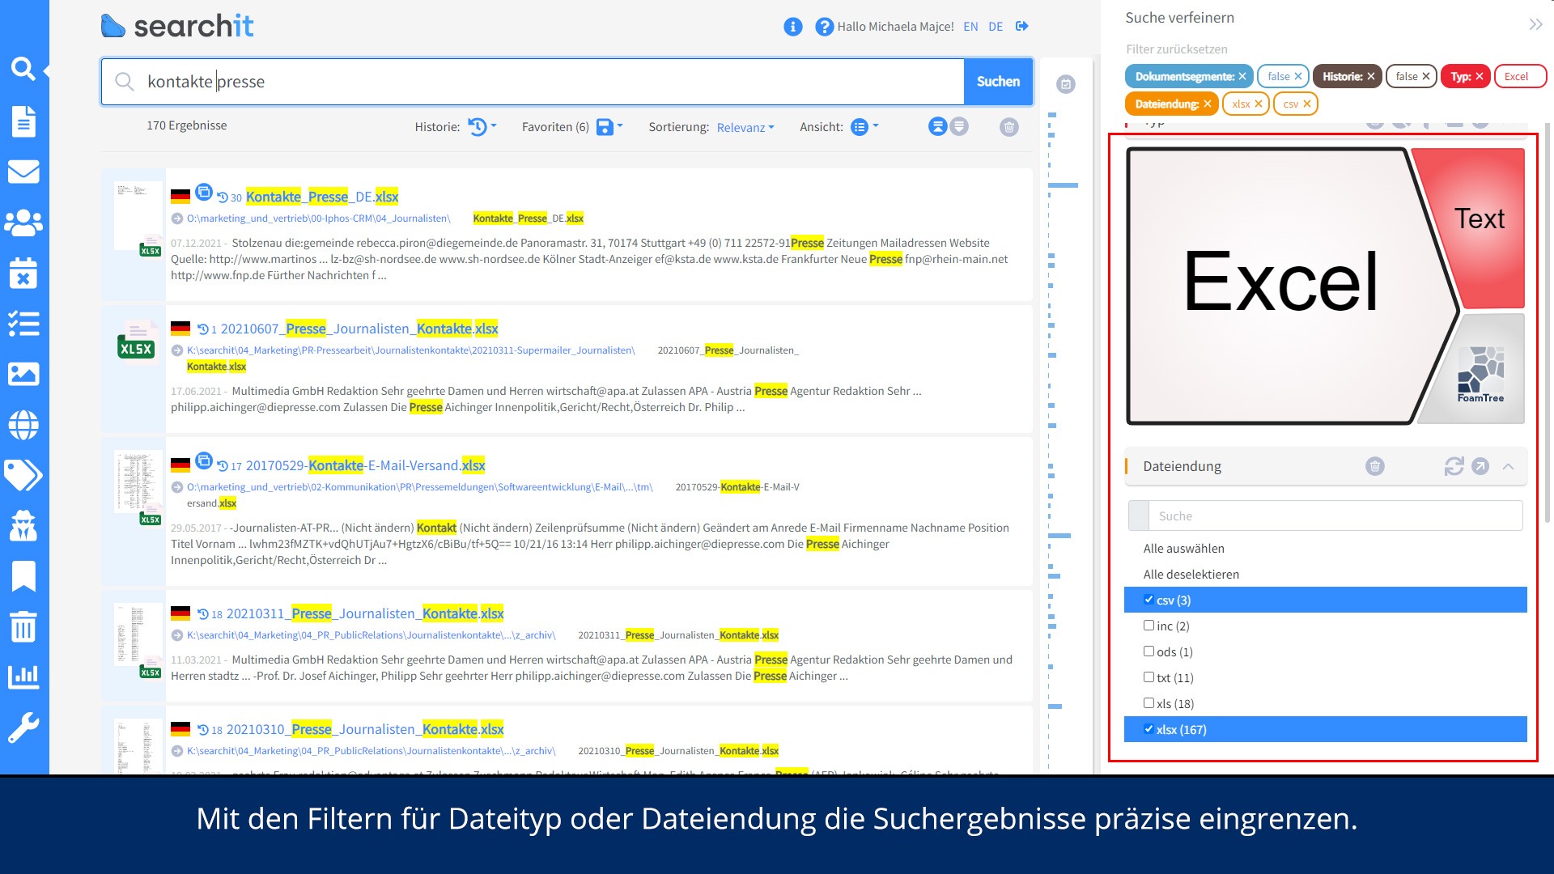Open the Historie dropdown
This screenshot has height=874, width=1554.
(x=483, y=127)
